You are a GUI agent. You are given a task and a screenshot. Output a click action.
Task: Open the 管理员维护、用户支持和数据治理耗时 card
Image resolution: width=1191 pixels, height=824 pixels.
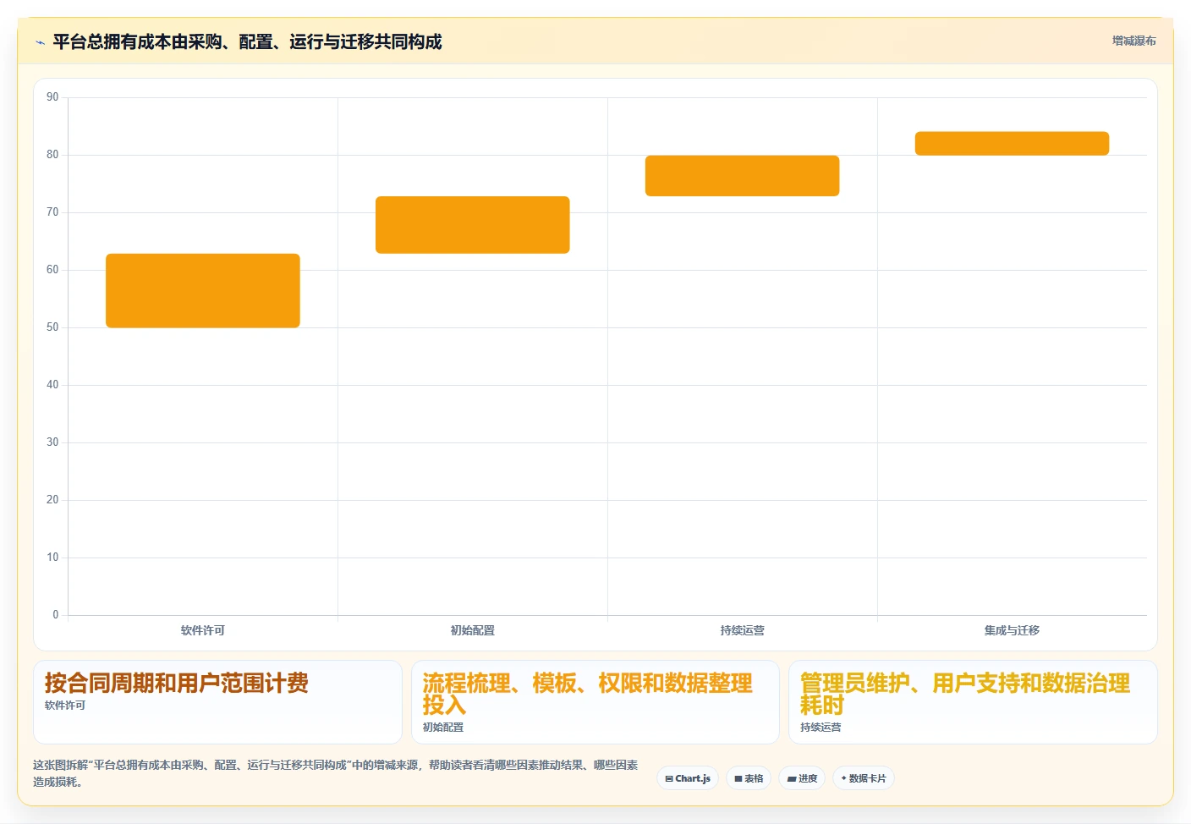973,702
